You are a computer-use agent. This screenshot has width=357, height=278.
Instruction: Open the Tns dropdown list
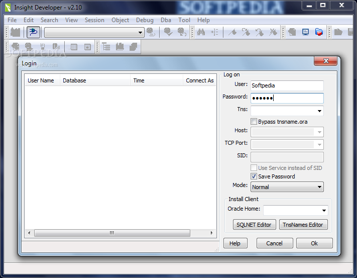point(319,111)
